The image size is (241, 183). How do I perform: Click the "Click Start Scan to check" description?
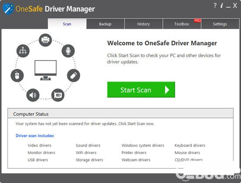[x=164, y=58]
